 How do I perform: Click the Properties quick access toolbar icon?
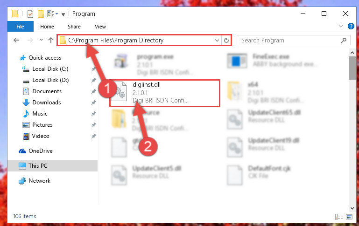(x=30, y=14)
